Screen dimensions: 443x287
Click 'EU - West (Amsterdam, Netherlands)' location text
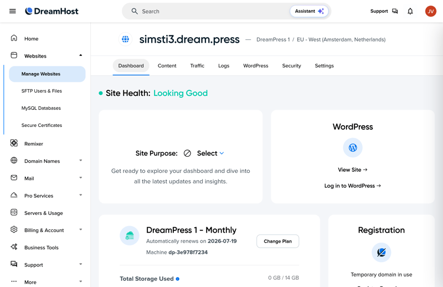341,39
